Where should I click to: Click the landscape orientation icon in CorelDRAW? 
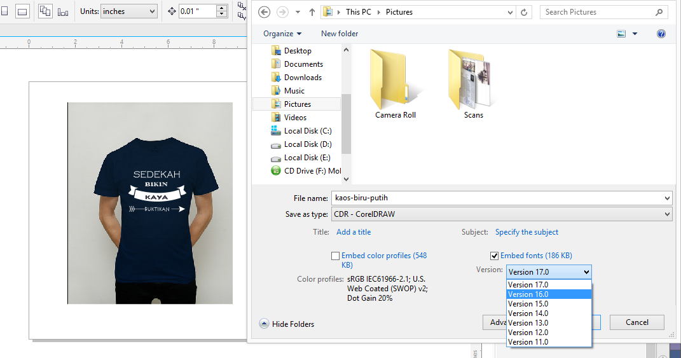click(x=22, y=11)
